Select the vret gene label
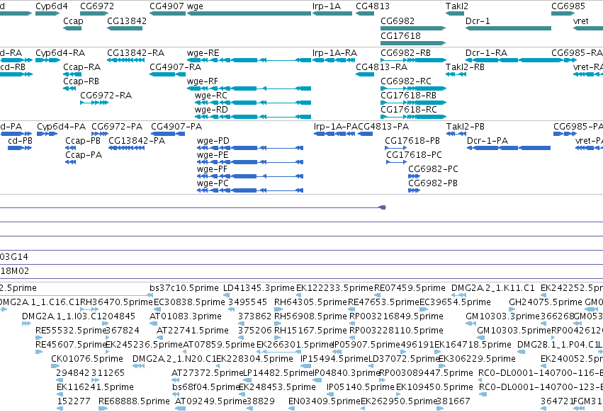The height and width of the screenshot is (412, 603). (581, 21)
